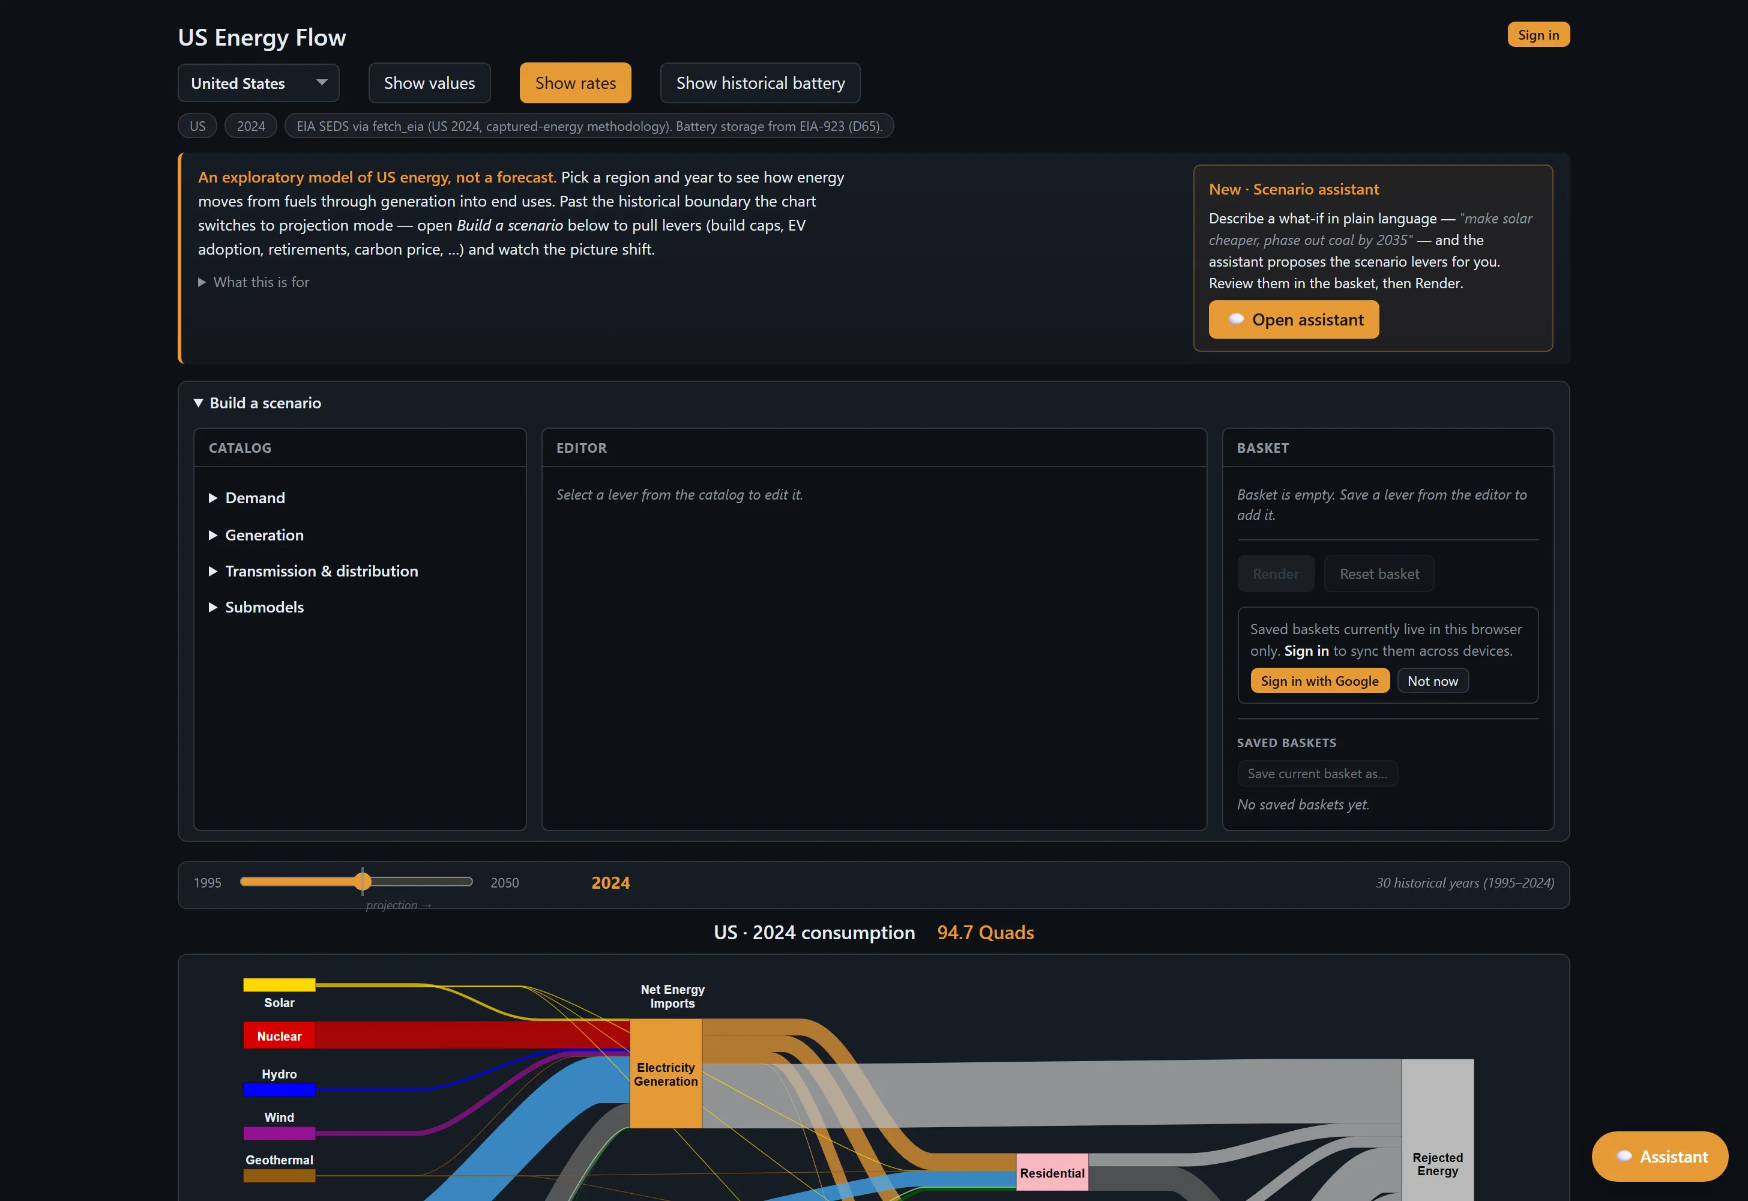This screenshot has width=1748, height=1201.
Task: Follow the bold Sign in link in basket note
Action: click(x=1306, y=651)
